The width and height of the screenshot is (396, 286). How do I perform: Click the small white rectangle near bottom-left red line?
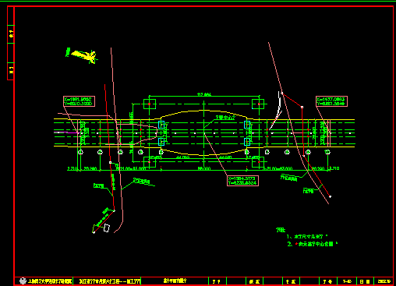pos(107,228)
